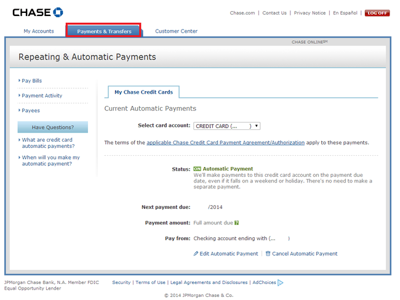Open What are credit card automatic payments
Viewport: 400px width, 300px height.
coord(48,143)
